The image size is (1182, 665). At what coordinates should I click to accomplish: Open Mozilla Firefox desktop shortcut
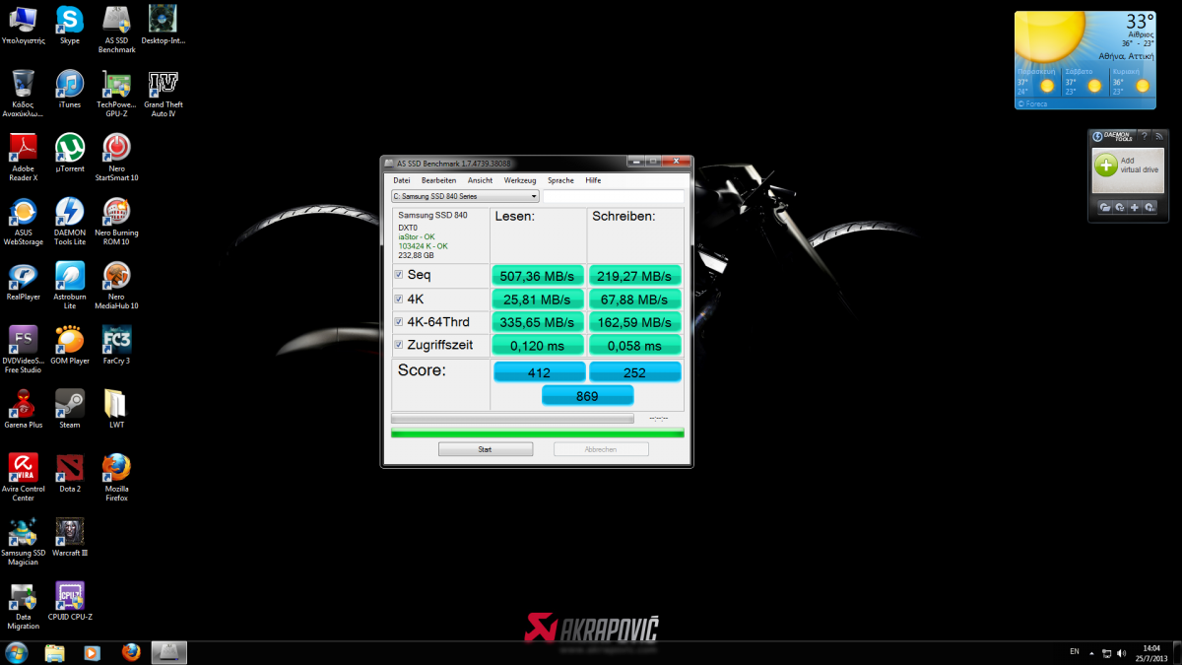click(116, 477)
